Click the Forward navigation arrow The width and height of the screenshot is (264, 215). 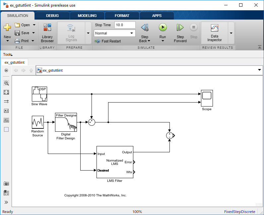coord(24,70)
